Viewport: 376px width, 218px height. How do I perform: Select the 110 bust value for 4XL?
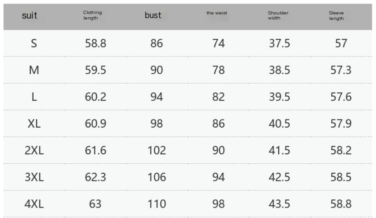pyautogui.click(x=157, y=204)
